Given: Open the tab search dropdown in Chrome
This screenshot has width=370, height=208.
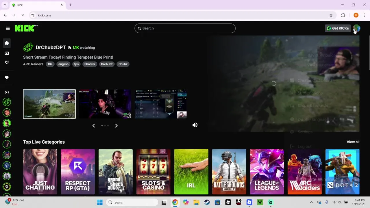Looking at the screenshot, I should pyautogui.click(x=5, y=5).
